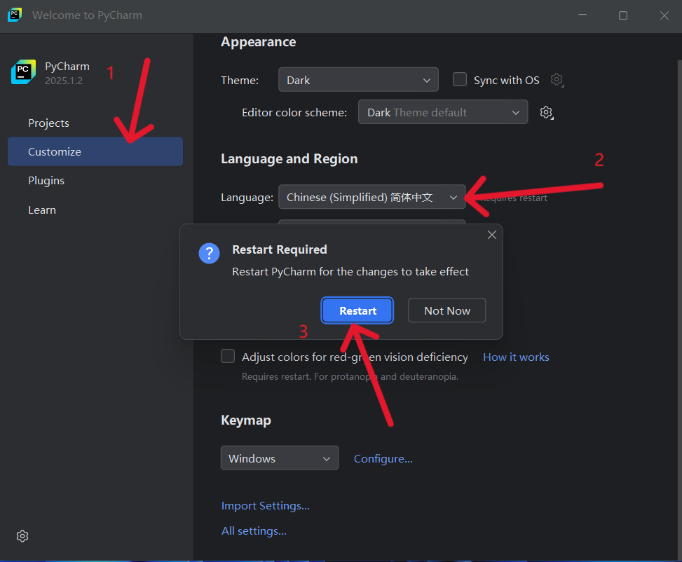This screenshot has width=682, height=562.
Task: Maximize the Welcome to PyCharm window
Action: click(x=623, y=15)
